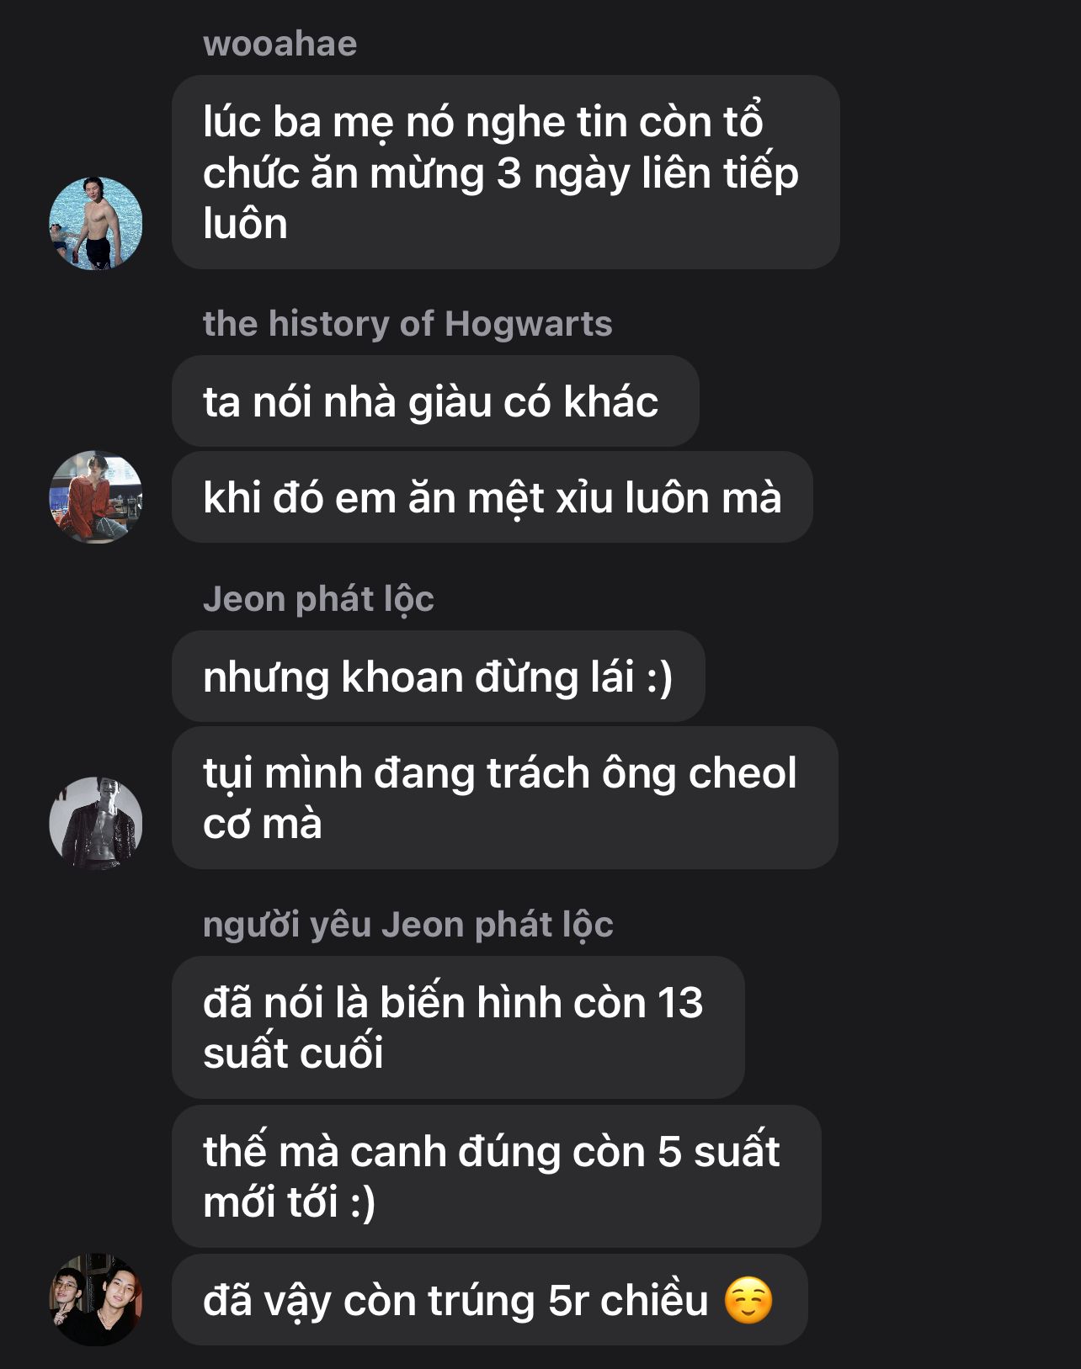The image size is (1081, 1369).
Task: Tap the history of Hogwarts sender name
Action: pyautogui.click(x=407, y=323)
